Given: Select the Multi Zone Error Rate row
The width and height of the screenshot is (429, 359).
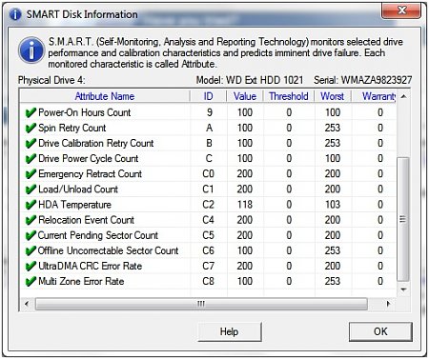Looking at the screenshot, I should tap(208, 281).
